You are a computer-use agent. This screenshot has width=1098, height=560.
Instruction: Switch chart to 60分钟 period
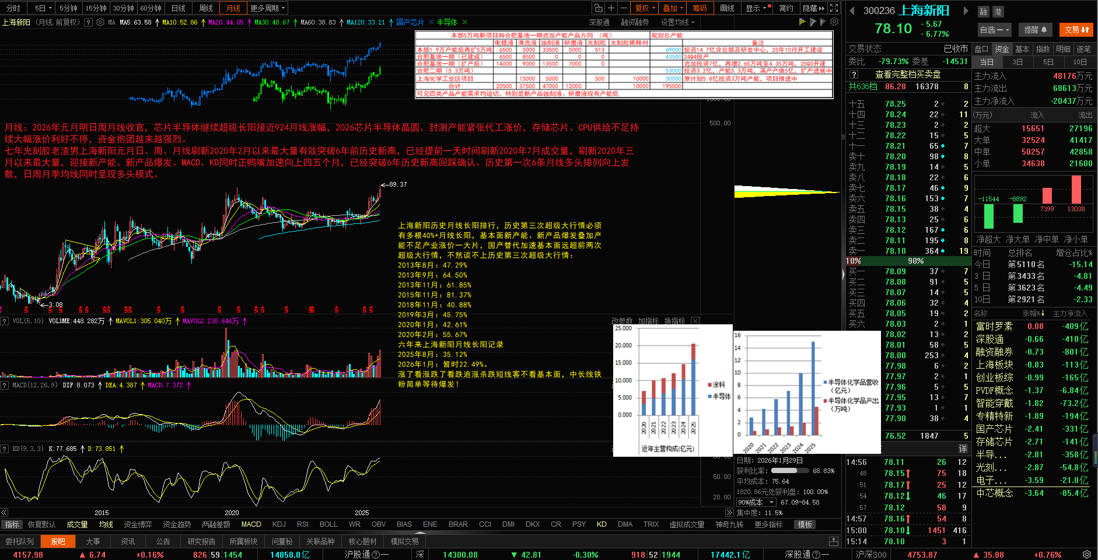pos(151,8)
